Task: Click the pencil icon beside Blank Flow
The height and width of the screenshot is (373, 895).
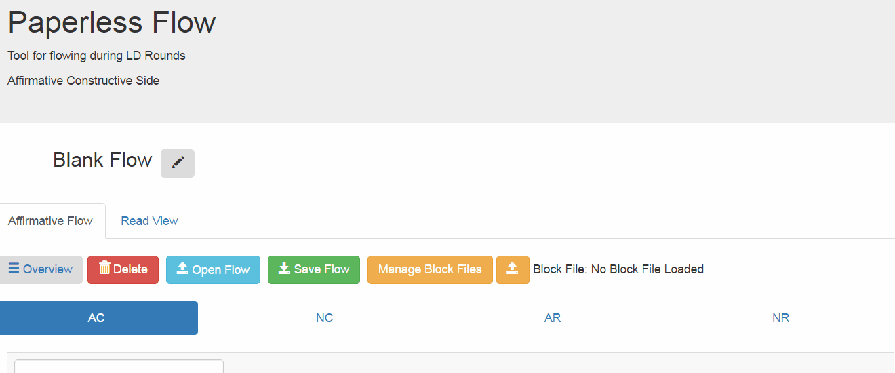Action: click(178, 163)
